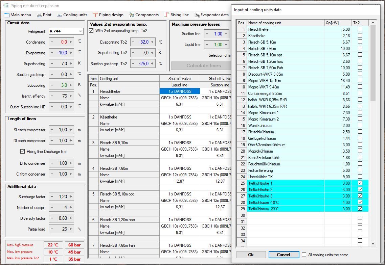Open the Rising line toolbar icon
Image resolution: width=385 pixels, height=265 pixels.
pyautogui.click(x=166, y=15)
